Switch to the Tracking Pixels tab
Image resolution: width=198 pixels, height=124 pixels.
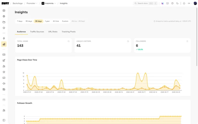point(68,32)
